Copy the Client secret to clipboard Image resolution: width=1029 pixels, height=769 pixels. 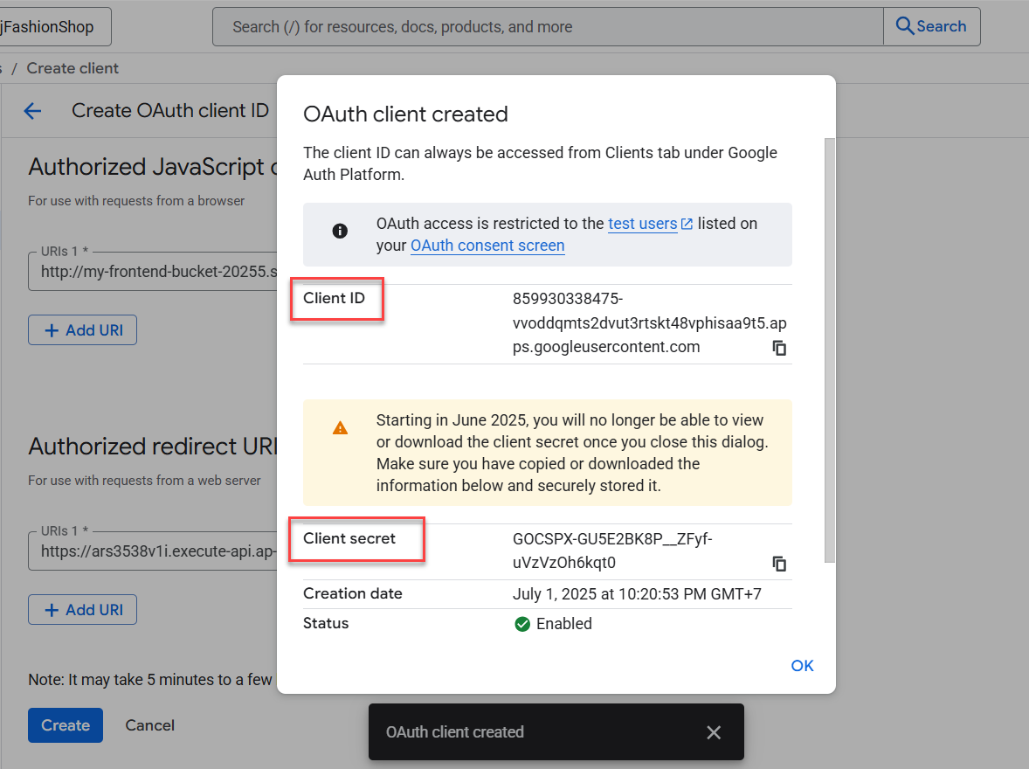(x=779, y=564)
